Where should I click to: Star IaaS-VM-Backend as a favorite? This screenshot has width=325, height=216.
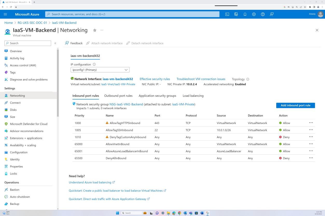point(95,30)
